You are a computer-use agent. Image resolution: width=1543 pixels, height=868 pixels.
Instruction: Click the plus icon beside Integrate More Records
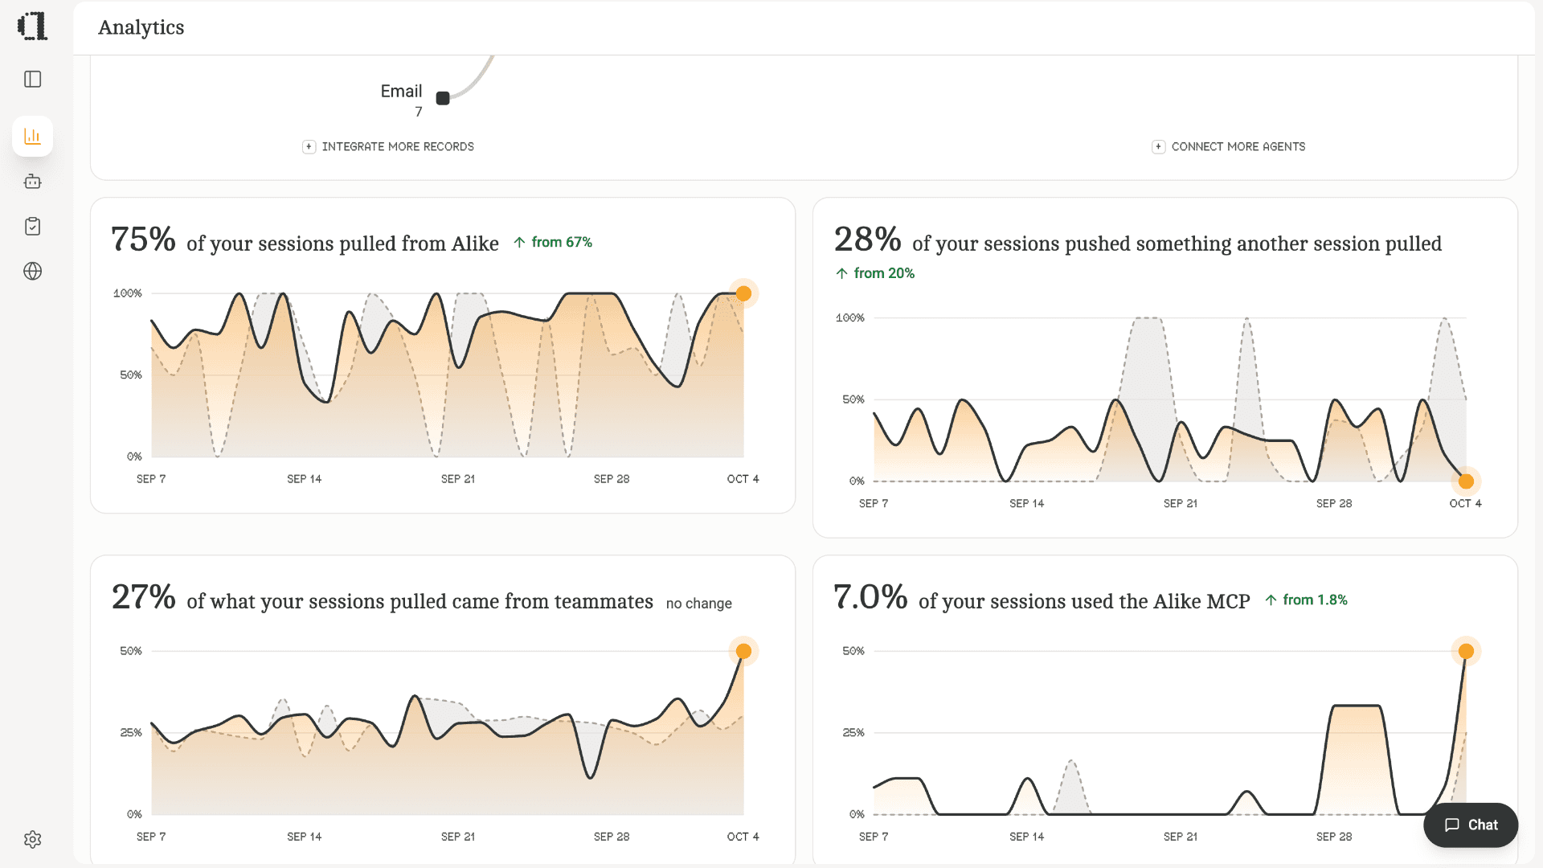[309, 146]
